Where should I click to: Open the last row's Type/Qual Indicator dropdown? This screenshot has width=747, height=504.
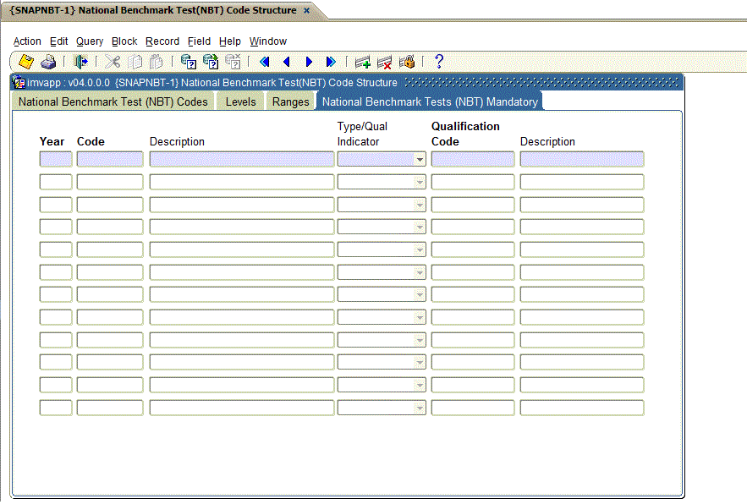(420, 408)
